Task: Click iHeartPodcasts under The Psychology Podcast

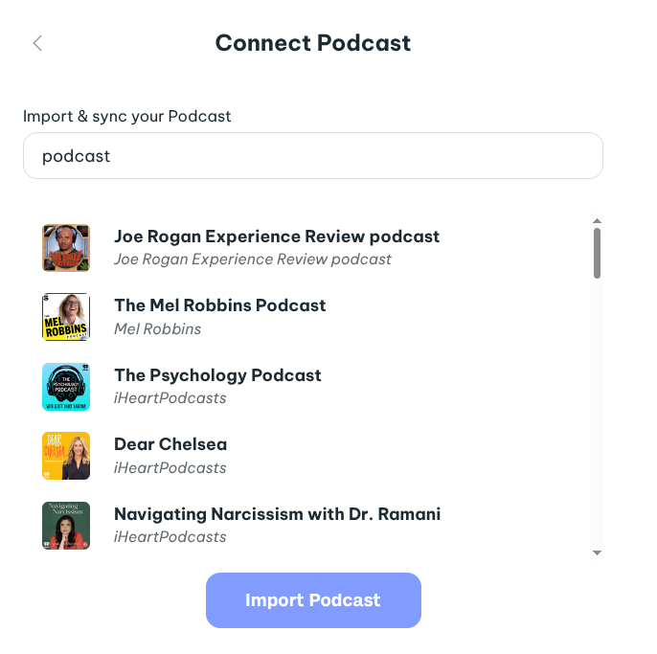Action: coord(170,398)
